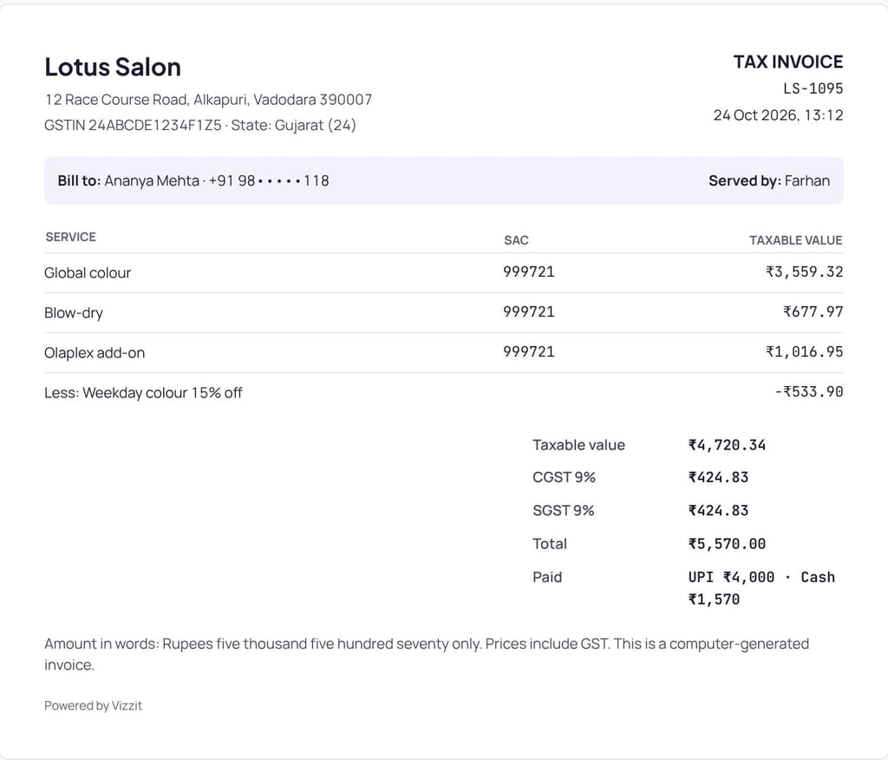Click the payment text 'UPI ₹4,000 · Cash'
The width and height of the screenshot is (888, 760).
tap(761, 577)
